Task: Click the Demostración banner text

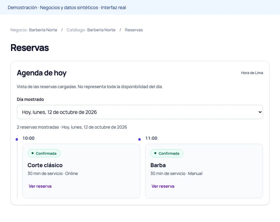Action: point(67,8)
